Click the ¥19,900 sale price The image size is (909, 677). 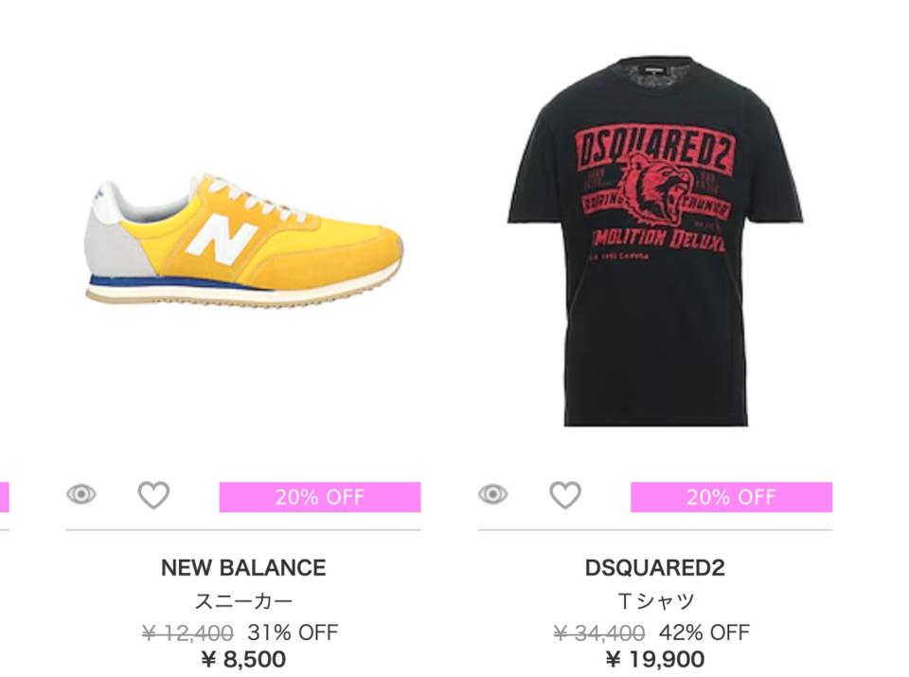[x=655, y=659]
